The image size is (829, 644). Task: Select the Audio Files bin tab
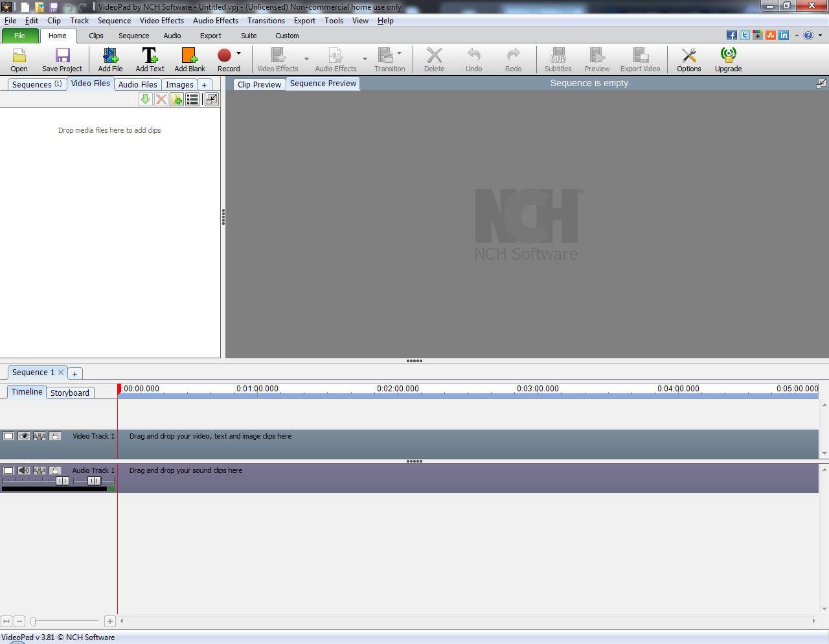(137, 84)
